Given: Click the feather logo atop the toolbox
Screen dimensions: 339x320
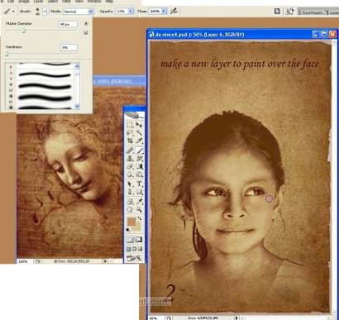Looking at the screenshot, I should [x=135, y=116].
